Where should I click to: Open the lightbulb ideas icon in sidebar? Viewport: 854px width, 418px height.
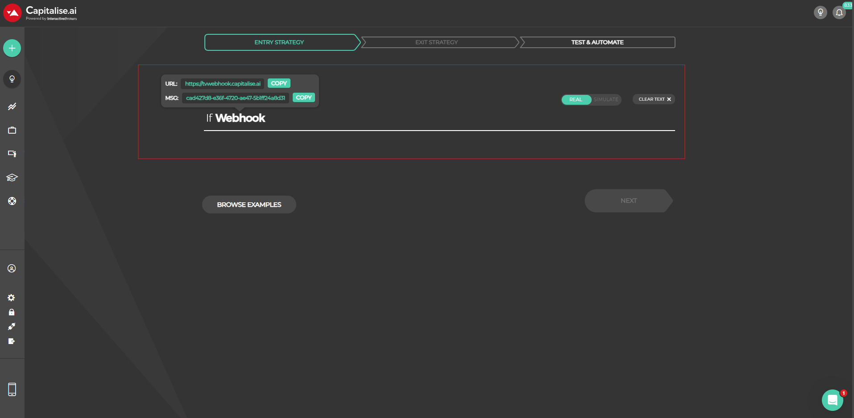[x=12, y=79]
